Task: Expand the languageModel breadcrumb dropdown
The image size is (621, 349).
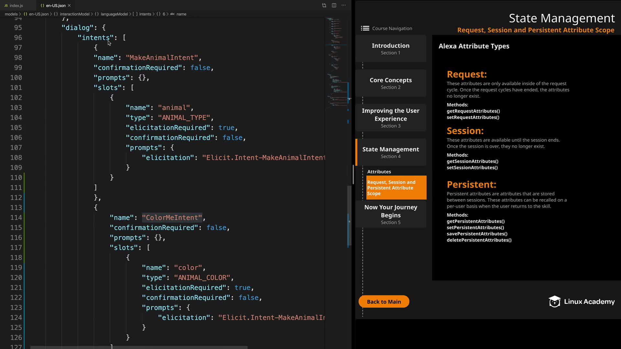Action: (x=114, y=14)
